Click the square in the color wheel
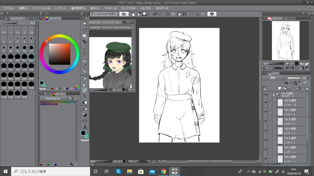The width and height of the screenshot is (314, 176). pos(60,53)
